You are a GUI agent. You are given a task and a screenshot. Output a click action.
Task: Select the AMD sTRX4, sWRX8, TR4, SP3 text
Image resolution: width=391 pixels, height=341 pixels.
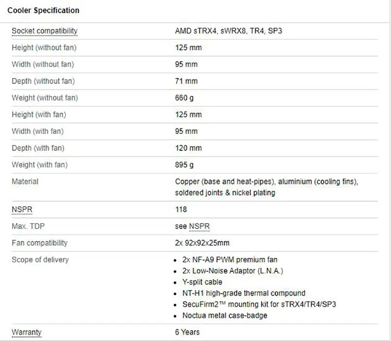pos(228,31)
